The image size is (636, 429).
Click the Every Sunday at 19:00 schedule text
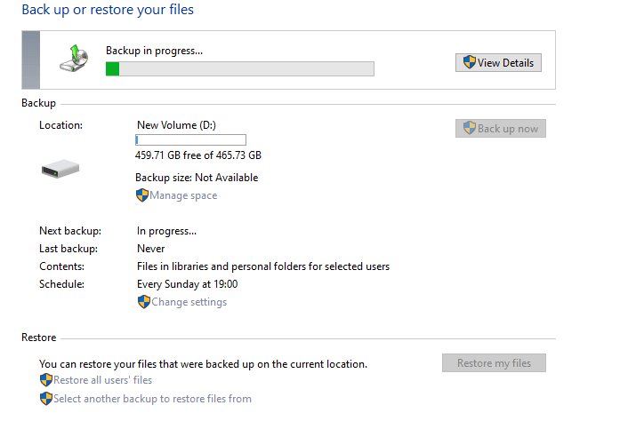coord(187,284)
